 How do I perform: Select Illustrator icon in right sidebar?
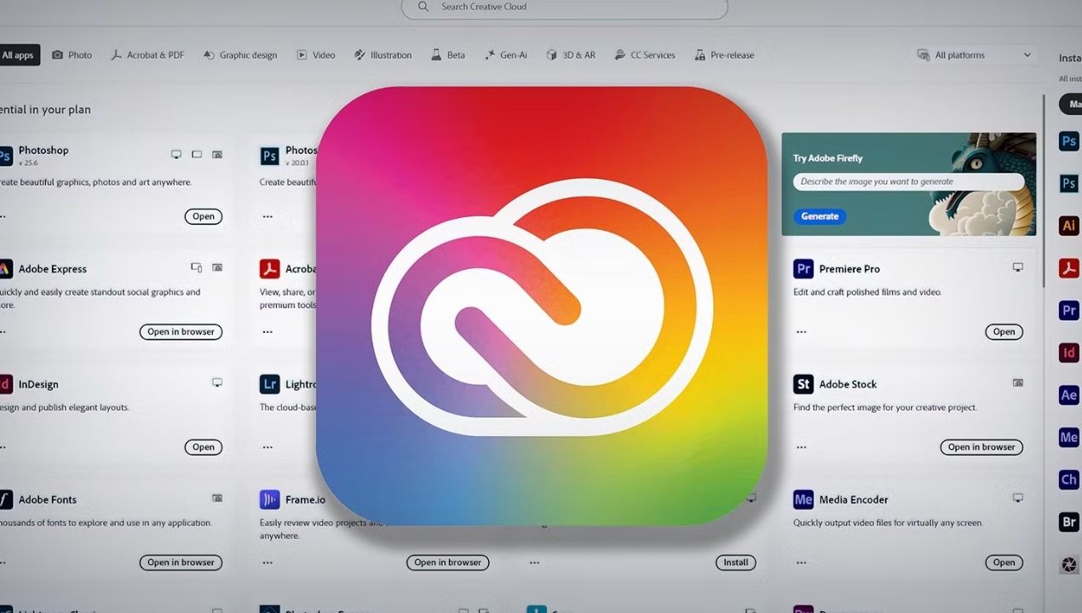1068,226
